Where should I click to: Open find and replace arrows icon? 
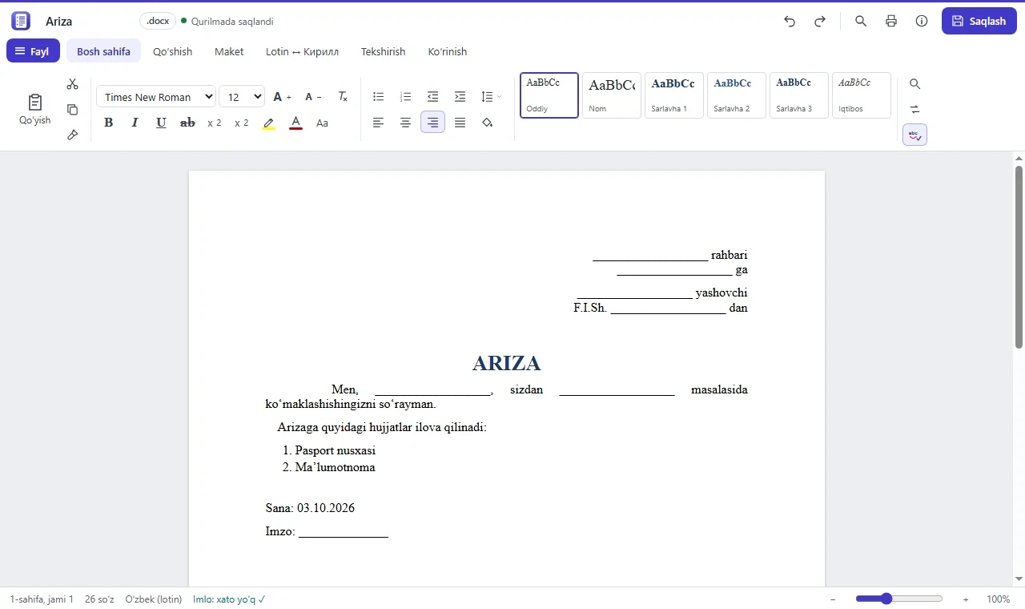click(915, 109)
